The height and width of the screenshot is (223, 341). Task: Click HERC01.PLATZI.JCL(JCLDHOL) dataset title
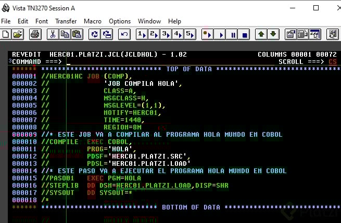click(x=103, y=54)
